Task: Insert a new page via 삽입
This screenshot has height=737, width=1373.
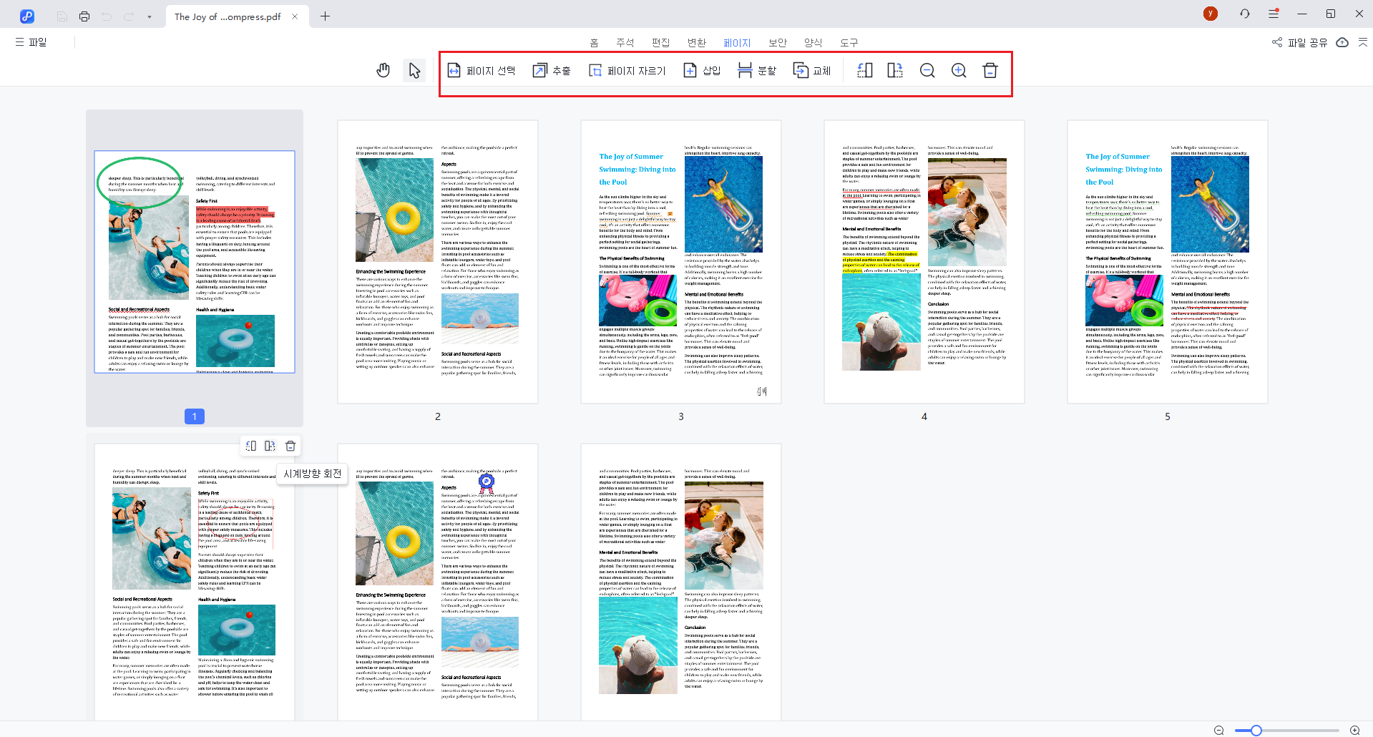Action: 701,69
